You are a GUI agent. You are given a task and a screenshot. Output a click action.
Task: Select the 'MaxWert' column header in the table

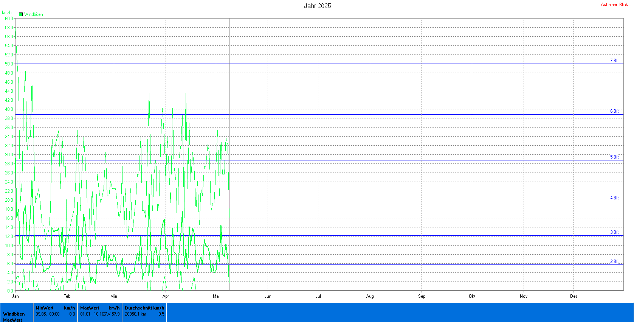pos(90,308)
